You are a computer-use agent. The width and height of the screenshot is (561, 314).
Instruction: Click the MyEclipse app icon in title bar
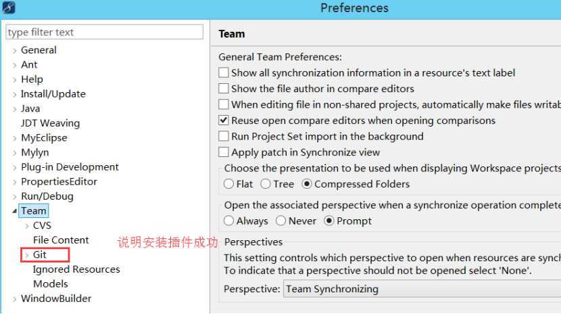pos(9,7)
